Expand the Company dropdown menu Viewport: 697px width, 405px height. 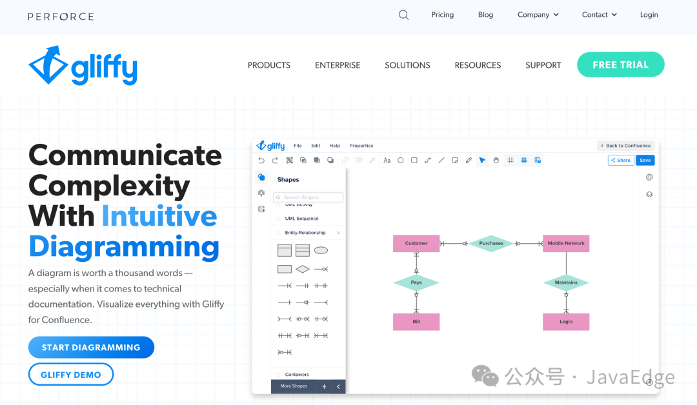[x=538, y=15]
